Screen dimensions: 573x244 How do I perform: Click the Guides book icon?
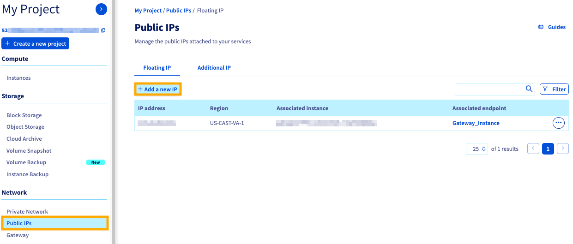click(541, 27)
